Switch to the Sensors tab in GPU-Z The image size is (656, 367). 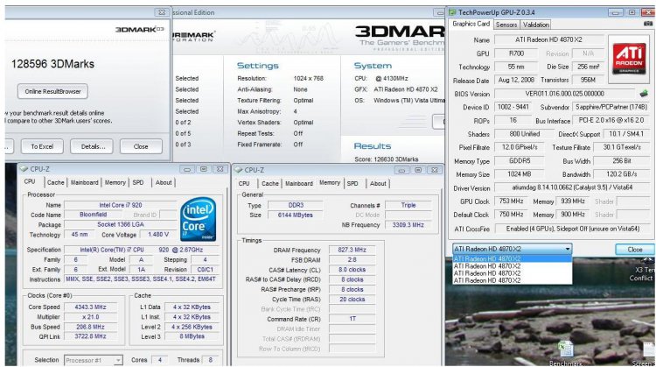pyautogui.click(x=506, y=25)
